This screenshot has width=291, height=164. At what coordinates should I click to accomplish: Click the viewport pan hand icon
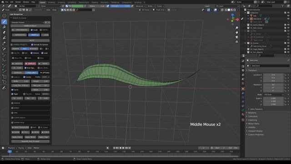pyautogui.click(x=237, y=32)
